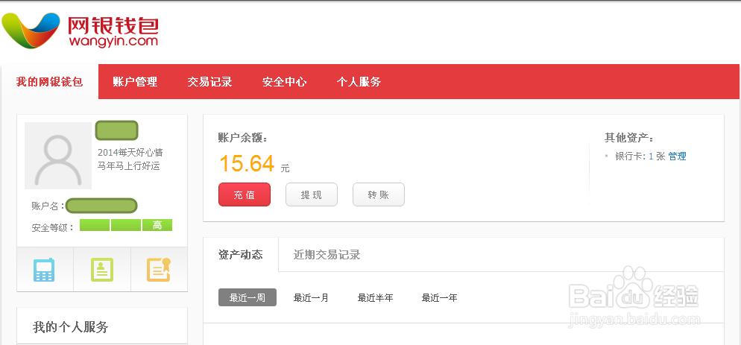Viewport: 741px width, 345px height.
Task: Select the 最近一周 time filter
Action: [x=247, y=298]
